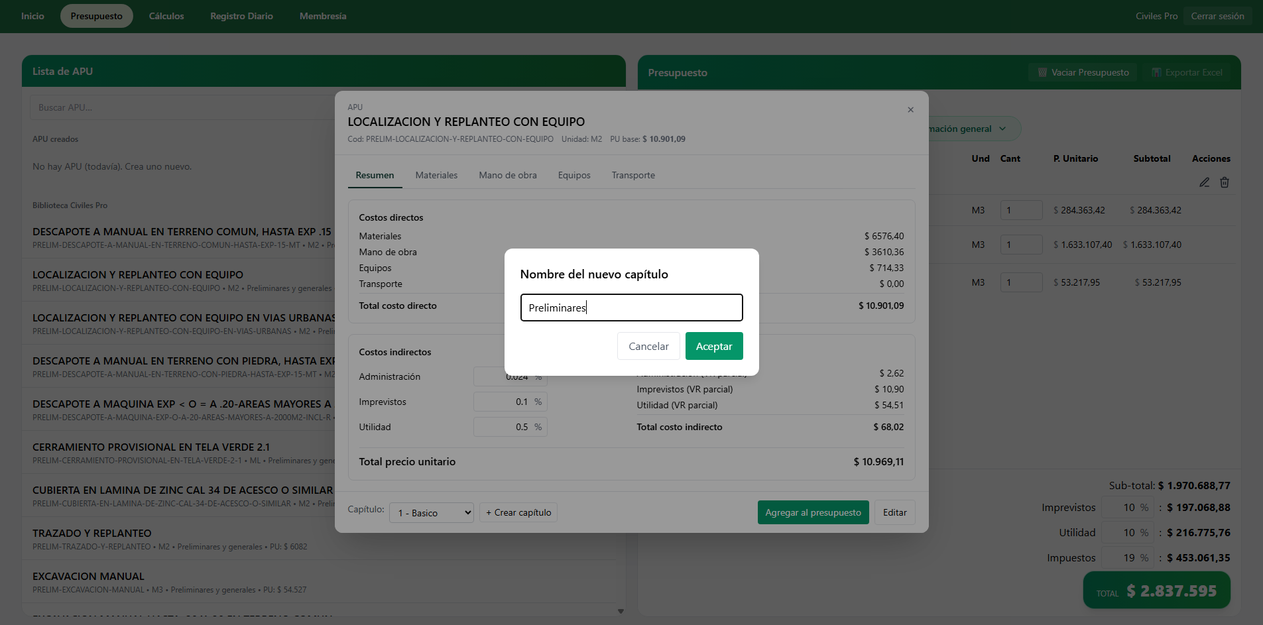
Task: Switch to the Materiales tab
Action: 436,175
